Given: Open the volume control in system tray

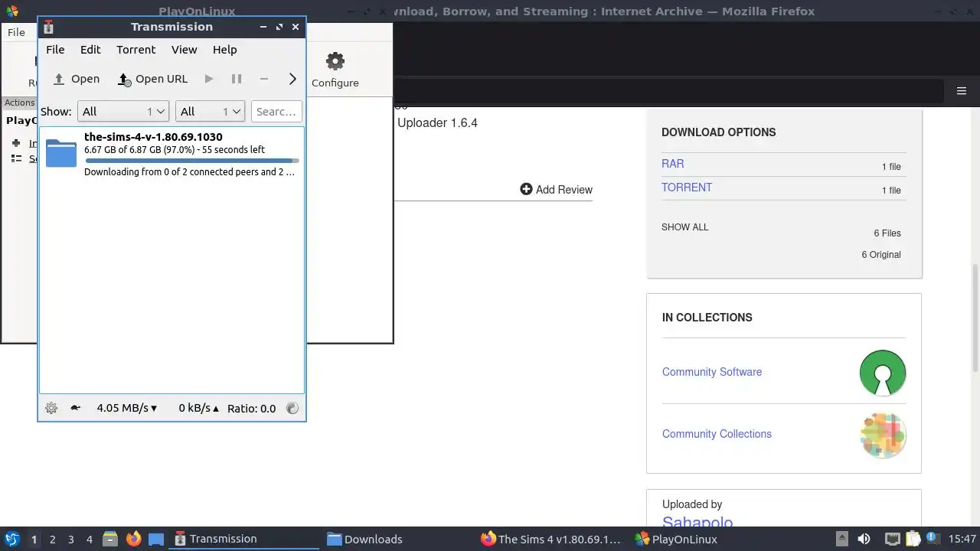Looking at the screenshot, I should pyautogui.click(x=864, y=539).
